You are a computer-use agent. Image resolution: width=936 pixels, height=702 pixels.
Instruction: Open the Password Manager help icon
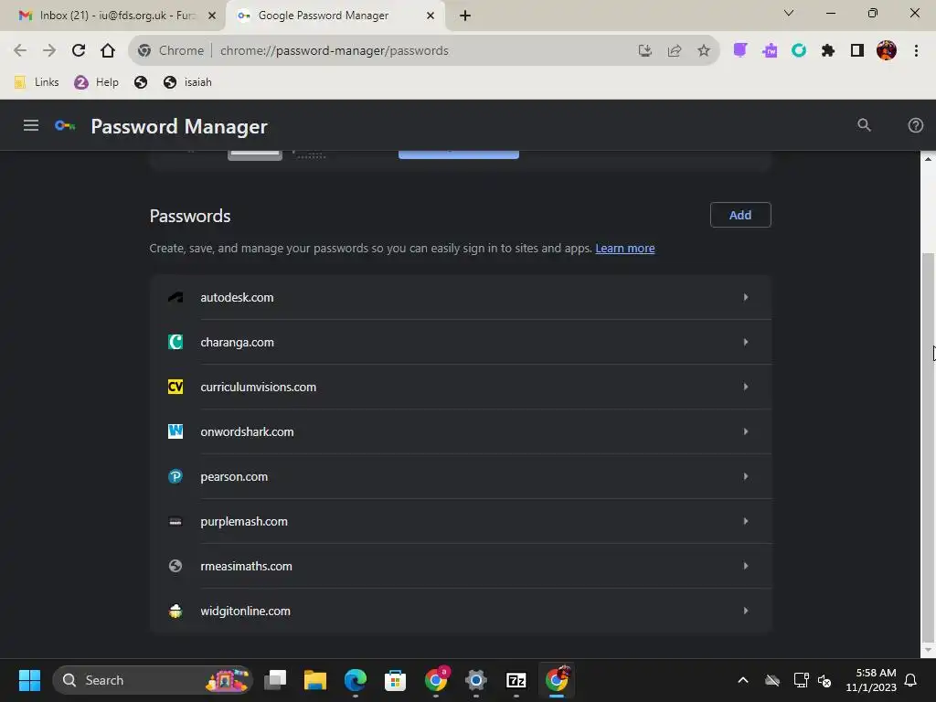click(915, 125)
